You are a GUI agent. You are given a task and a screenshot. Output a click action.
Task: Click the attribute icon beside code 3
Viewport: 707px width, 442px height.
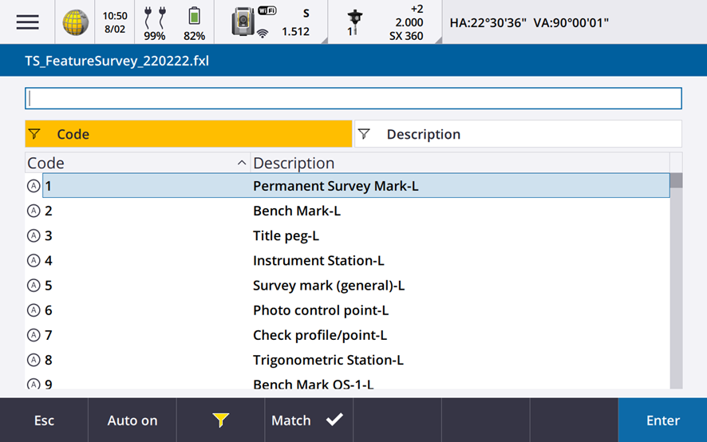34,235
